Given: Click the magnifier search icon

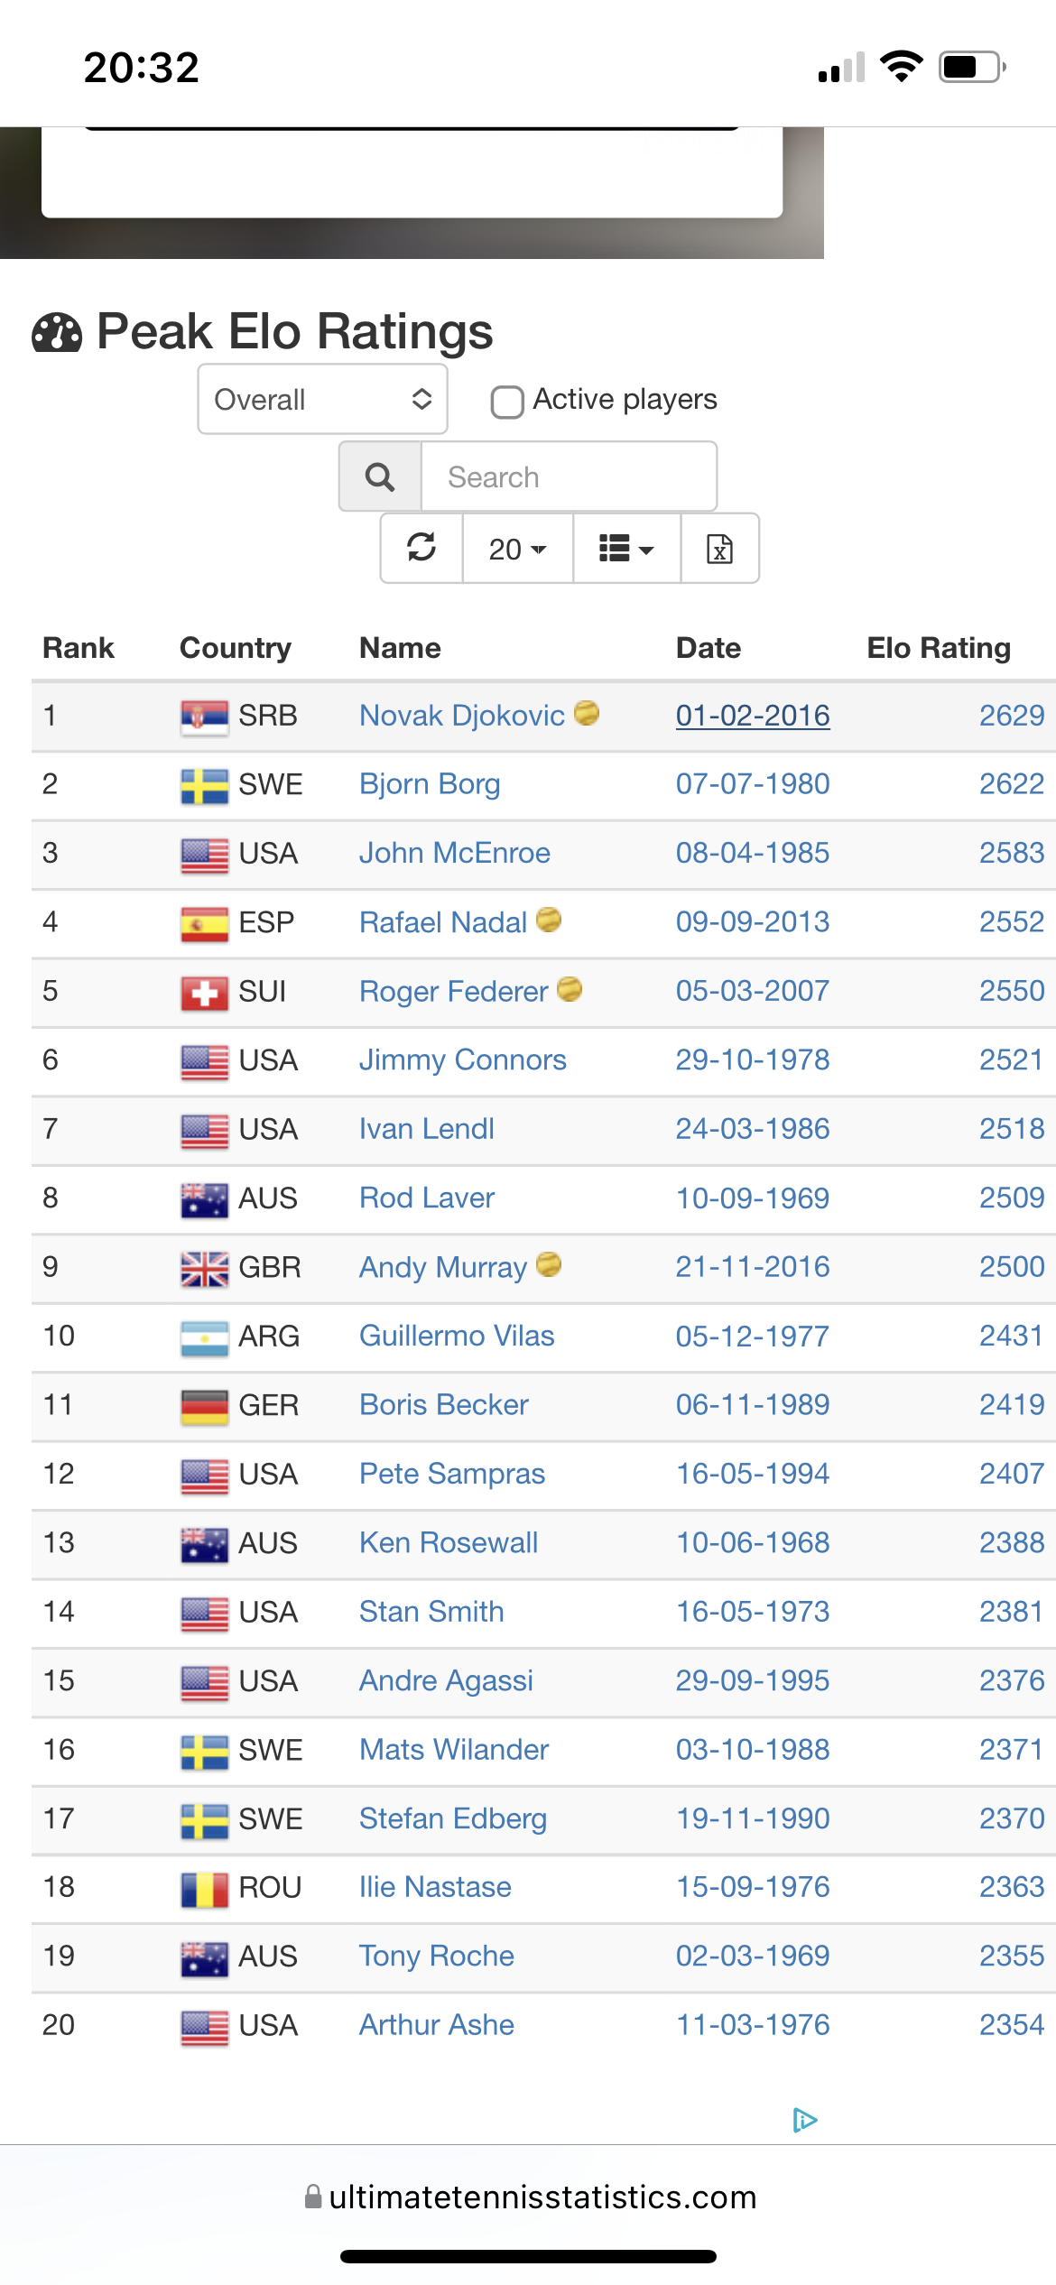Looking at the screenshot, I should point(380,476).
